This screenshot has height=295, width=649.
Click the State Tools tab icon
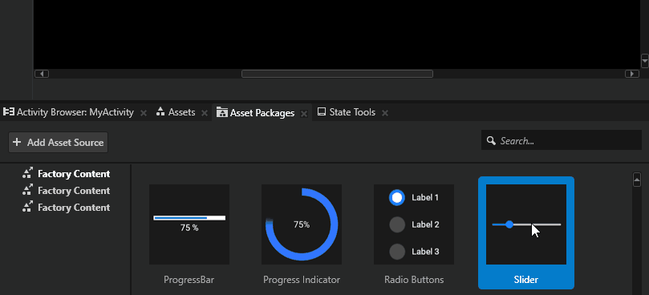coord(322,112)
